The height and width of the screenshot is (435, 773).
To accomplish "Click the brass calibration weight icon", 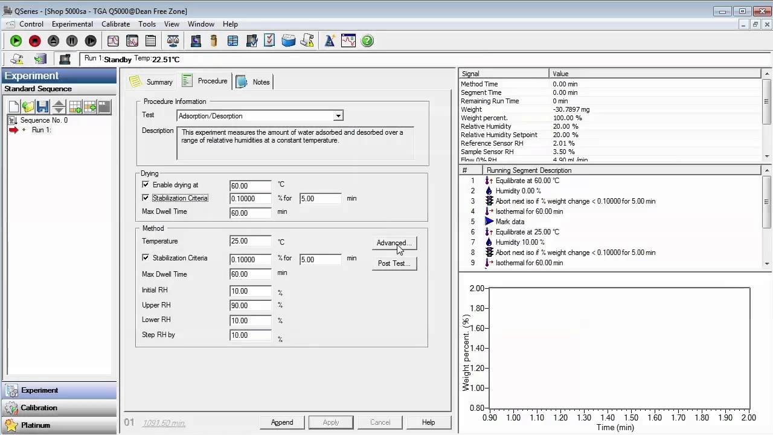I will coord(214,41).
